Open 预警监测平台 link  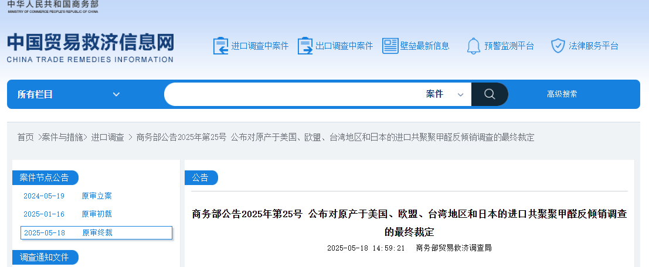(509, 46)
